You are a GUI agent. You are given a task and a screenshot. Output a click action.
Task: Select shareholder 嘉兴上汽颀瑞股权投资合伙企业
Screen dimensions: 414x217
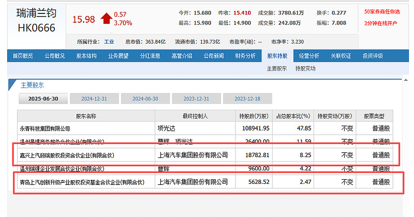pos(67,155)
